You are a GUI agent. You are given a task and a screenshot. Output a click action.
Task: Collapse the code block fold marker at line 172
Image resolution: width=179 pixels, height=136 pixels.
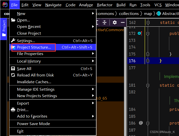(148, 33)
